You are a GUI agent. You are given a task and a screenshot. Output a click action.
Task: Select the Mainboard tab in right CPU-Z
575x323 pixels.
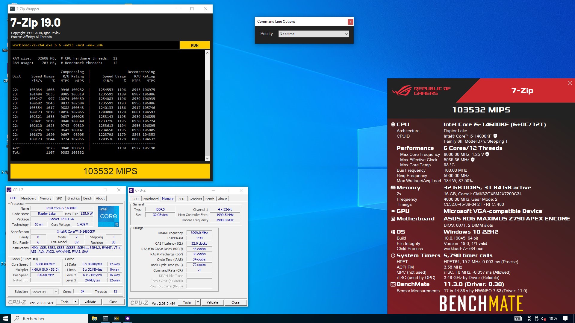[x=151, y=199]
